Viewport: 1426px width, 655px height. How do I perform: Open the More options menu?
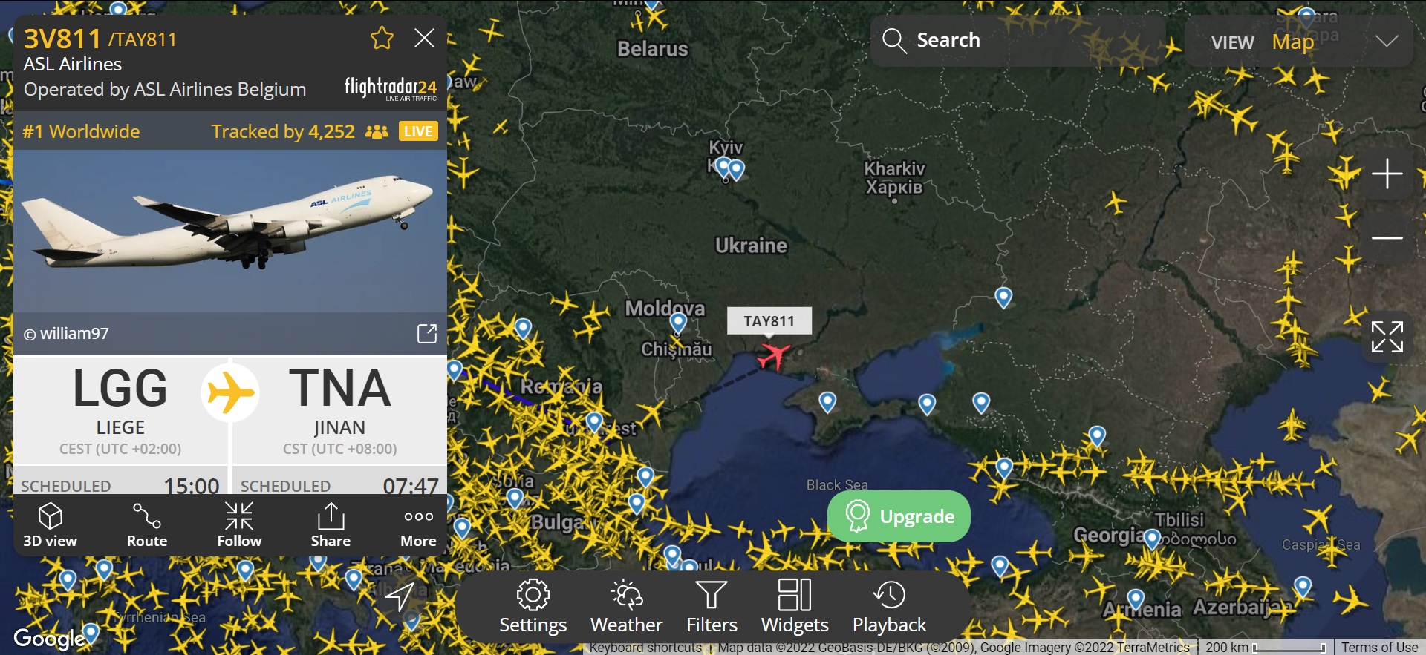(419, 525)
